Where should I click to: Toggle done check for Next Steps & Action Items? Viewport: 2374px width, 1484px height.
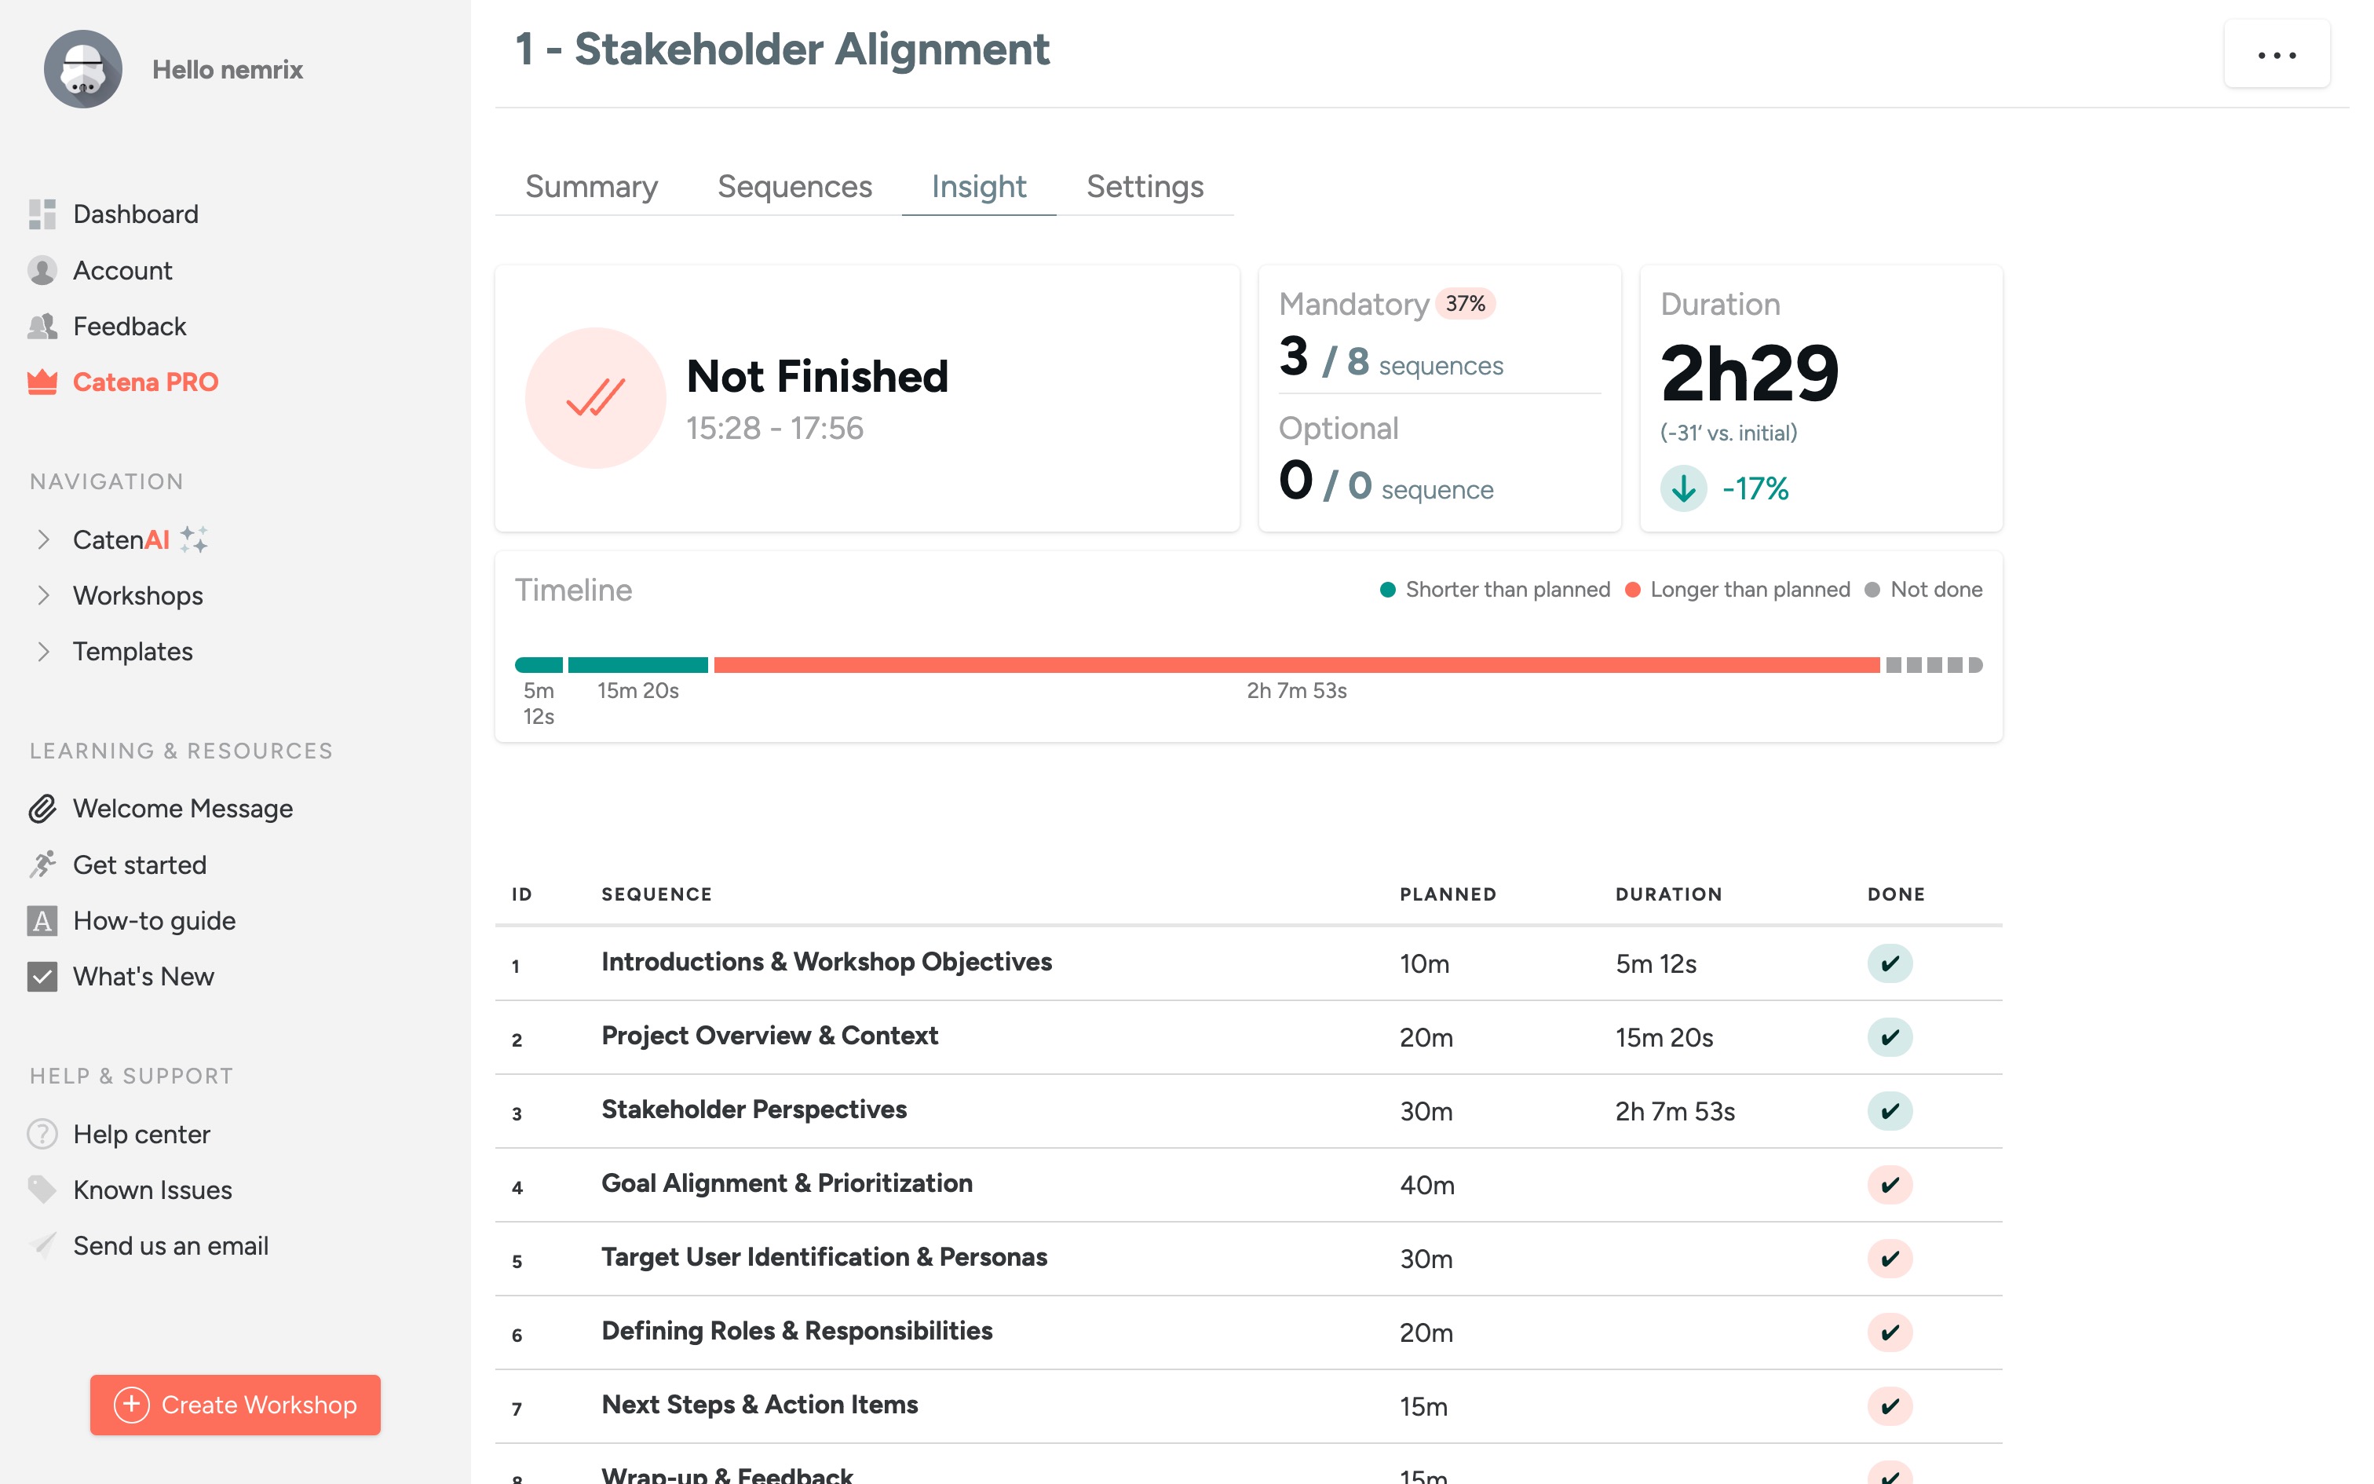tap(1890, 1406)
